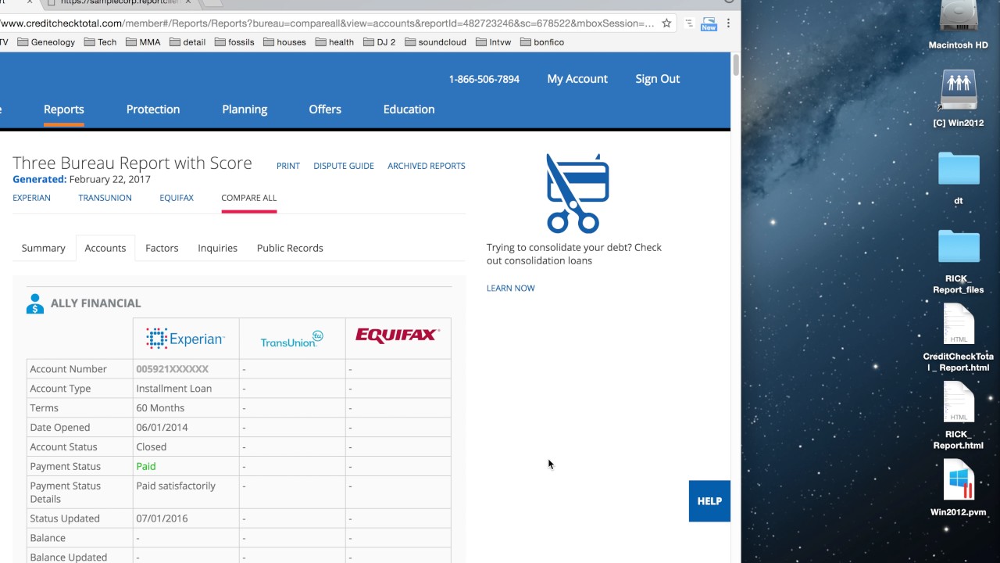The height and width of the screenshot is (563, 1000).
Task: Open the Reports navigation menu
Action: (x=64, y=109)
